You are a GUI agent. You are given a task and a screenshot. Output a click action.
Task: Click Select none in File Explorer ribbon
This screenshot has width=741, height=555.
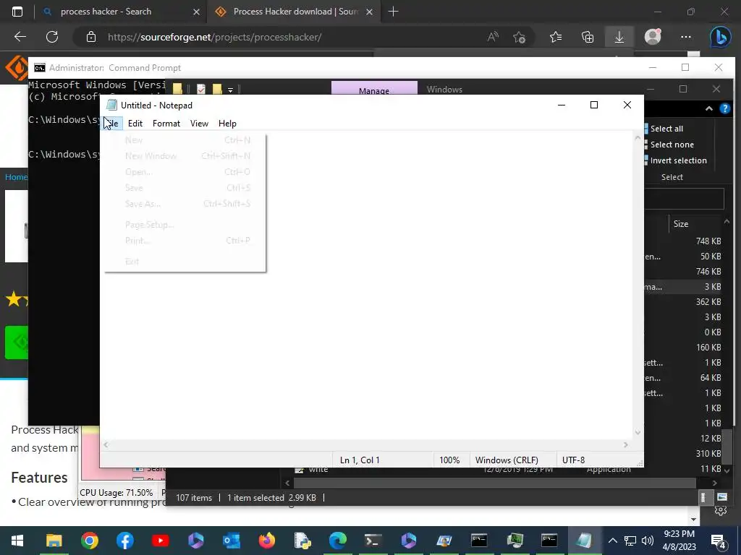672,145
